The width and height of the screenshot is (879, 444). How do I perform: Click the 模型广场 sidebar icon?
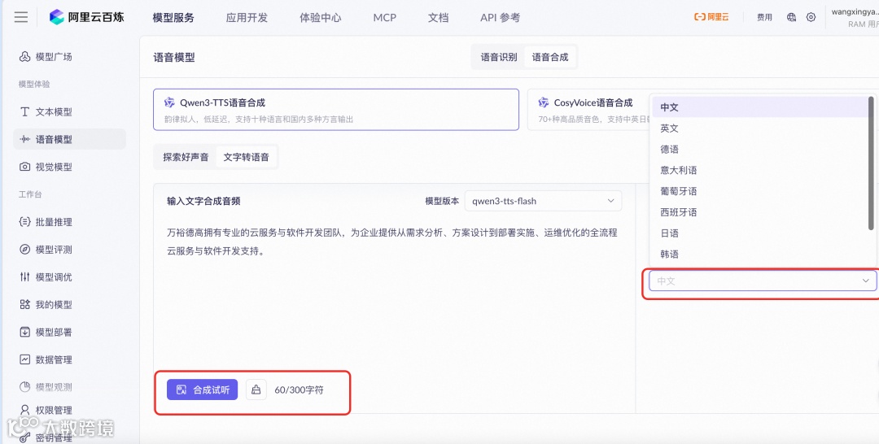pyautogui.click(x=24, y=57)
